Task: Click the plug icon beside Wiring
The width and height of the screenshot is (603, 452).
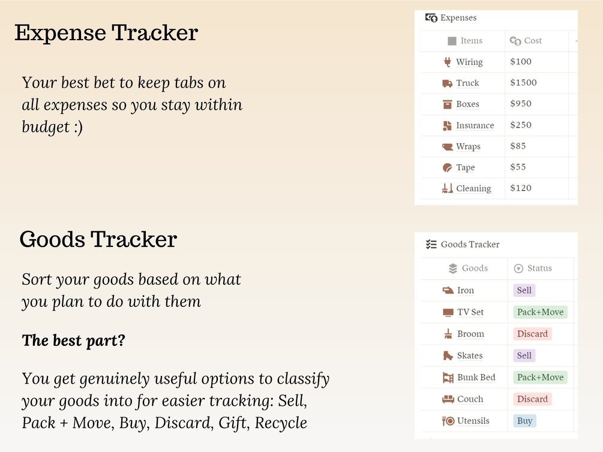Action: point(447,62)
